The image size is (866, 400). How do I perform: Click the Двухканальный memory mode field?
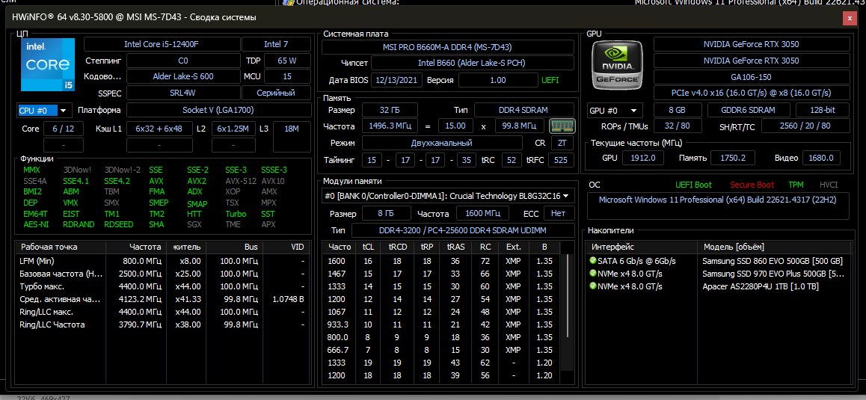(x=442, y=143)
